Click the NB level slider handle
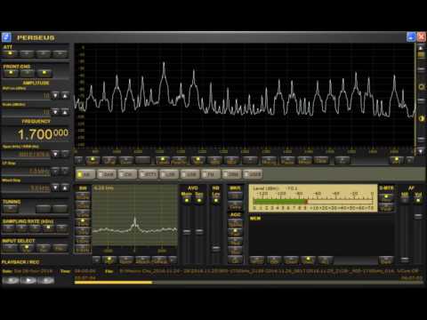Viewport: 427px width, 320px height. 216,248
